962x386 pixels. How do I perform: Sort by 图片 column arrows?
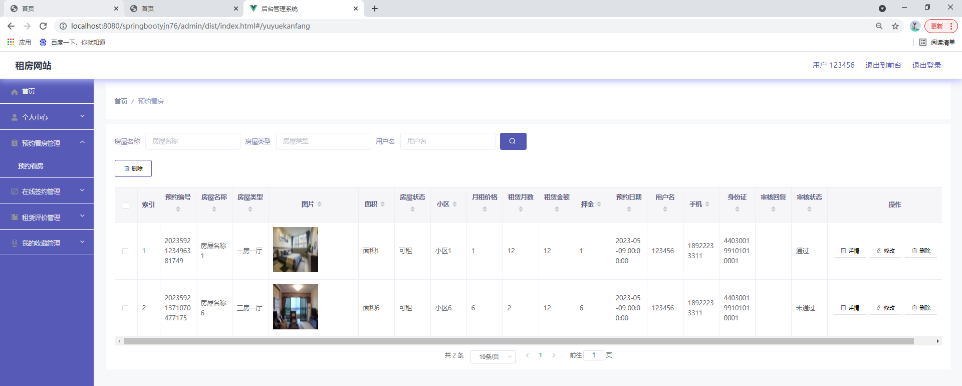pyautogui.click(x=319, y=204)
